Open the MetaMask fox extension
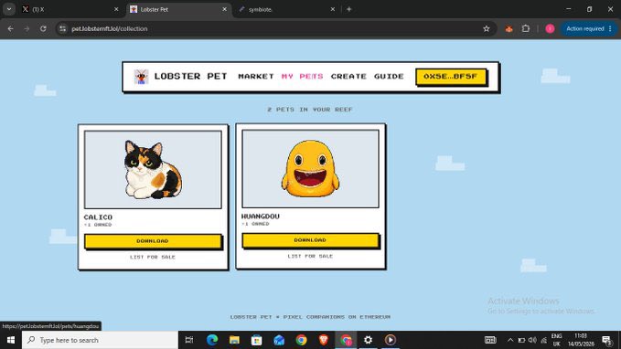The width and height of the screenshot is (621, 349). coord(509,28)
